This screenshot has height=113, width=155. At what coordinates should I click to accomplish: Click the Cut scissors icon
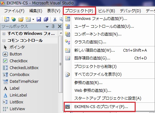pyautogui.click(x=55, y=19)
